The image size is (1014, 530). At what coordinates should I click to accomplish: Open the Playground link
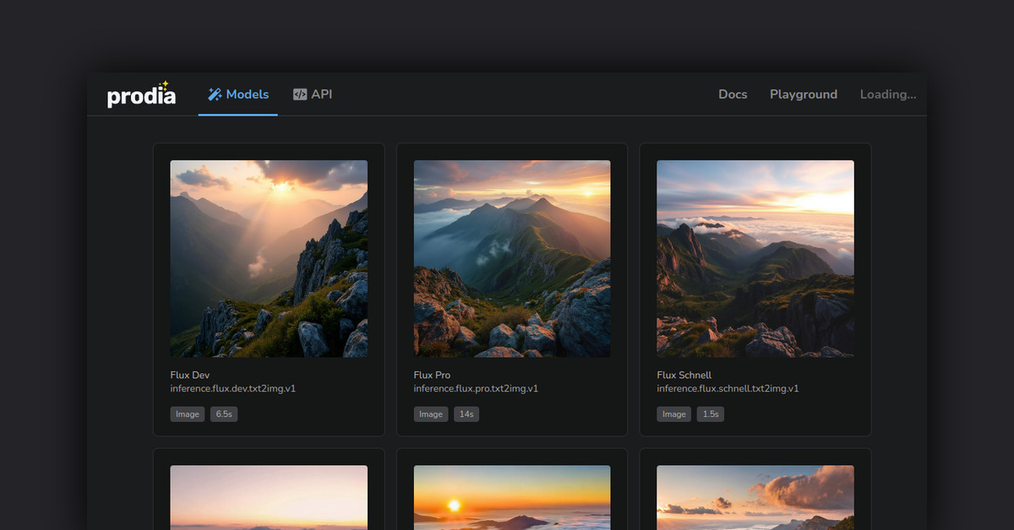point(803,95)
